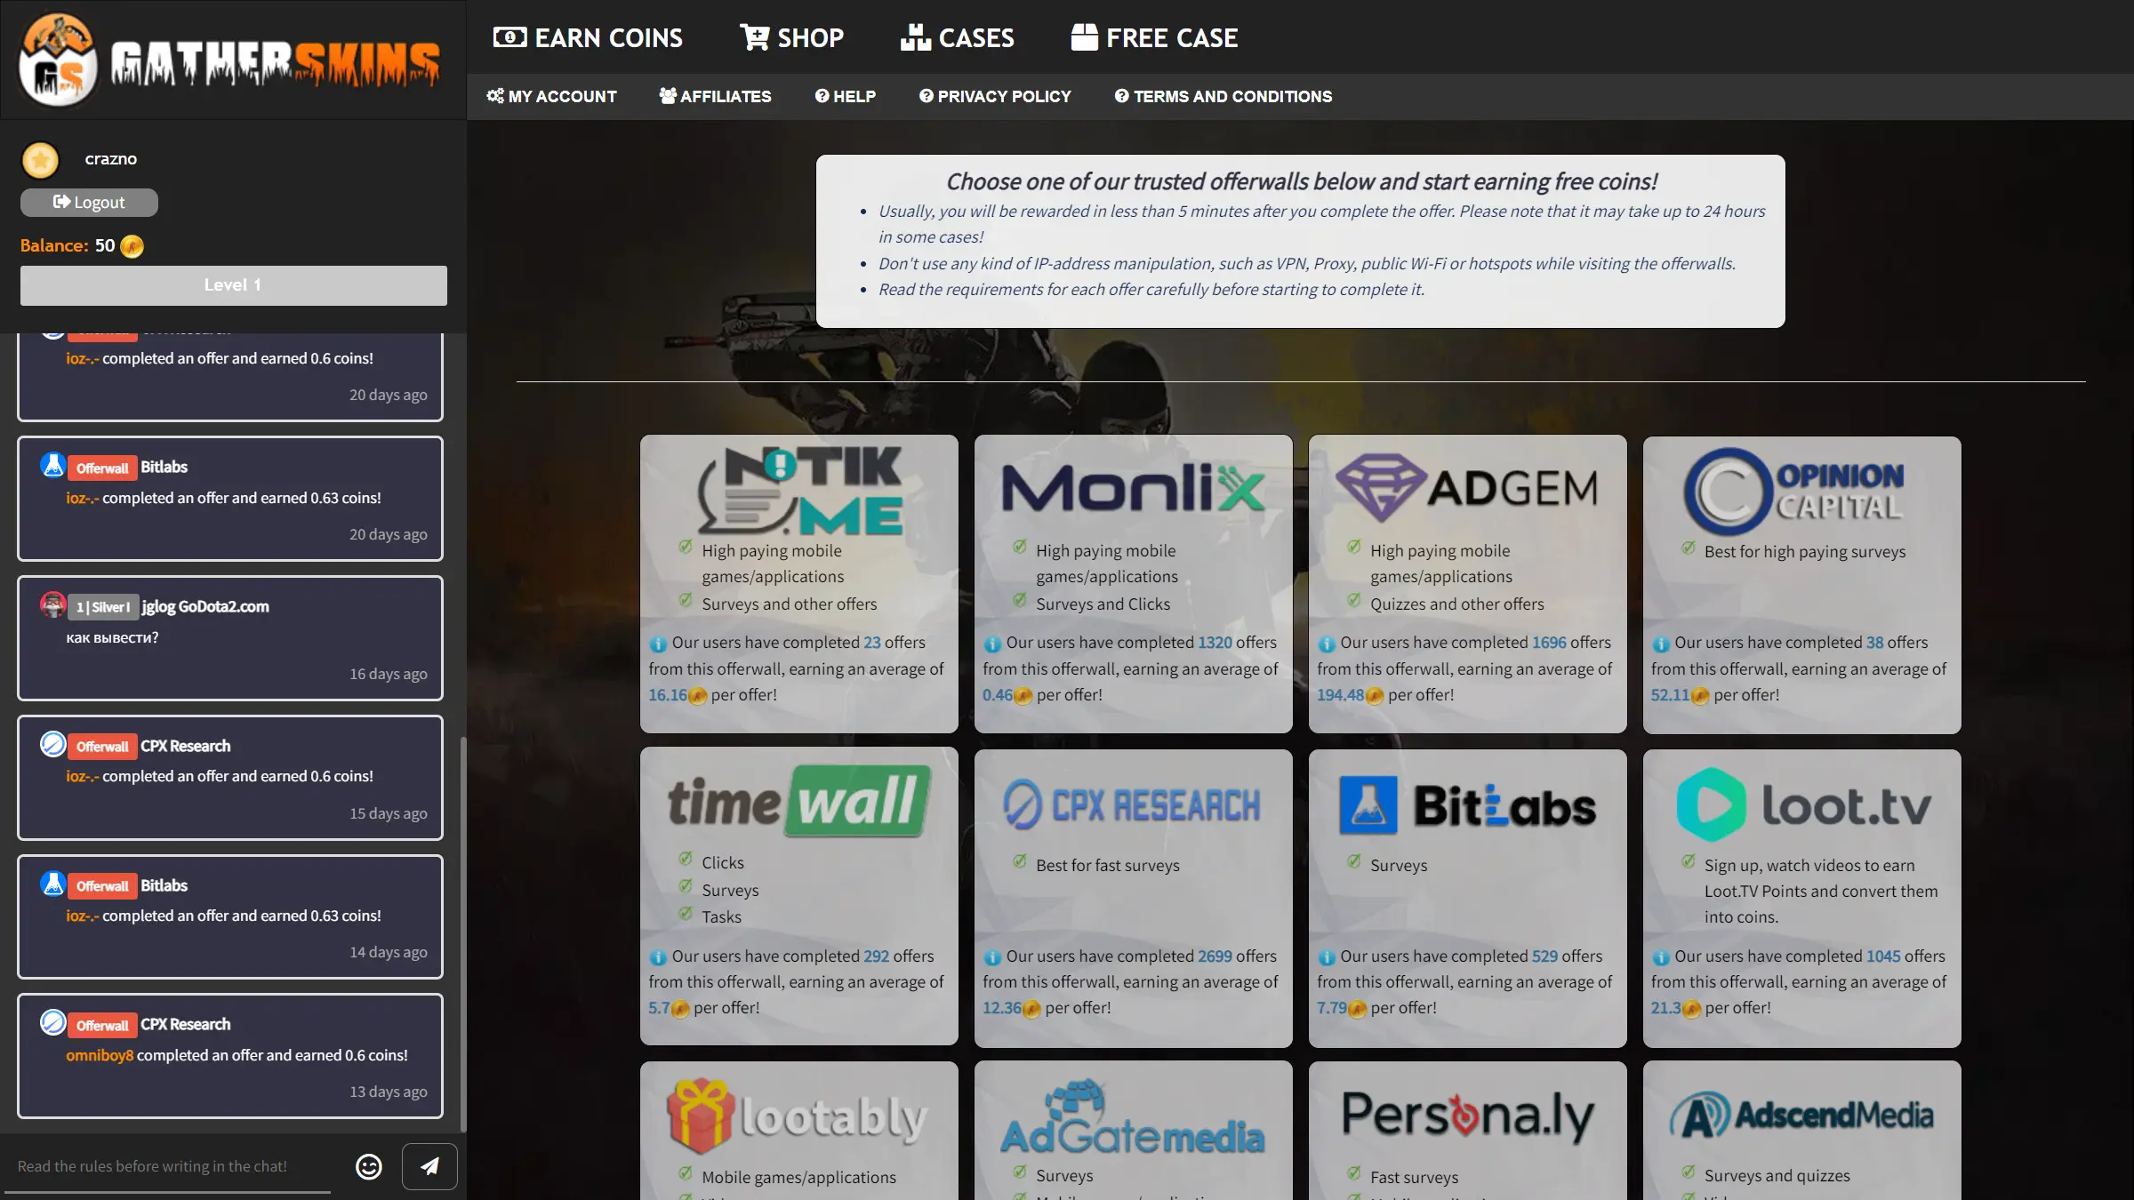Open the Opinion Capital offerwall
Screen dimensions: 2134x1200
click(x=1801, y=583)
